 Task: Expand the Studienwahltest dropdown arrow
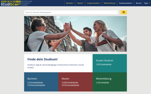tap(133, 3)
